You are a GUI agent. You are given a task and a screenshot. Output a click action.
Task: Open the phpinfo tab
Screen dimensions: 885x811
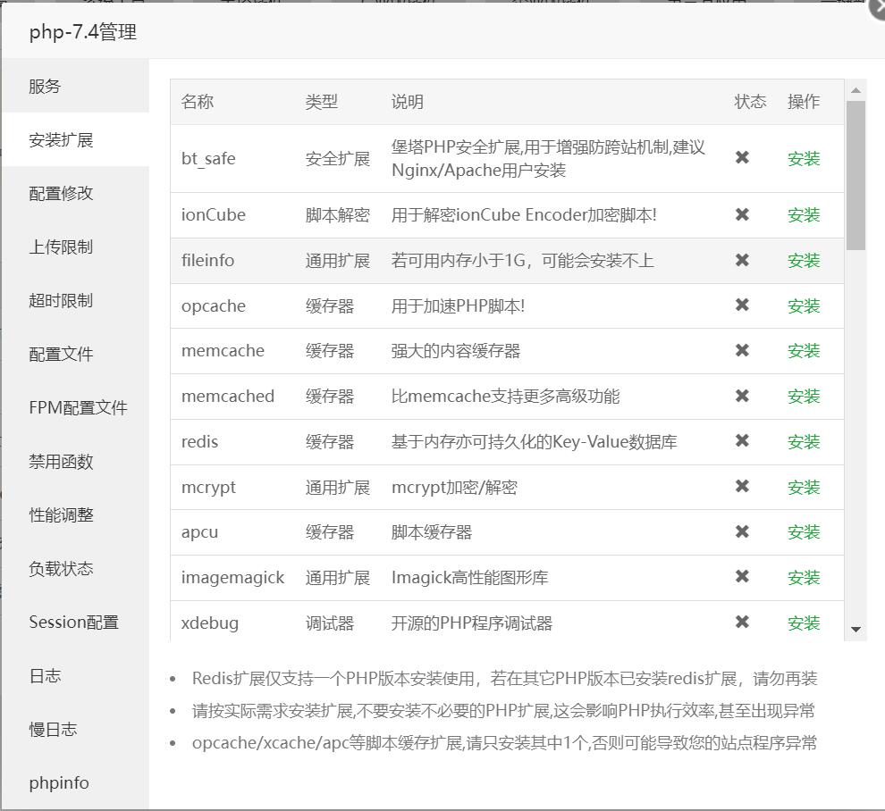coord(57,782)
